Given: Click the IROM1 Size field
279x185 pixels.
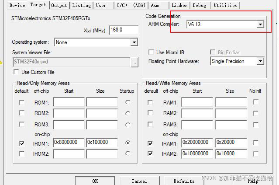Looking at the screenshot, I should 102,143.
